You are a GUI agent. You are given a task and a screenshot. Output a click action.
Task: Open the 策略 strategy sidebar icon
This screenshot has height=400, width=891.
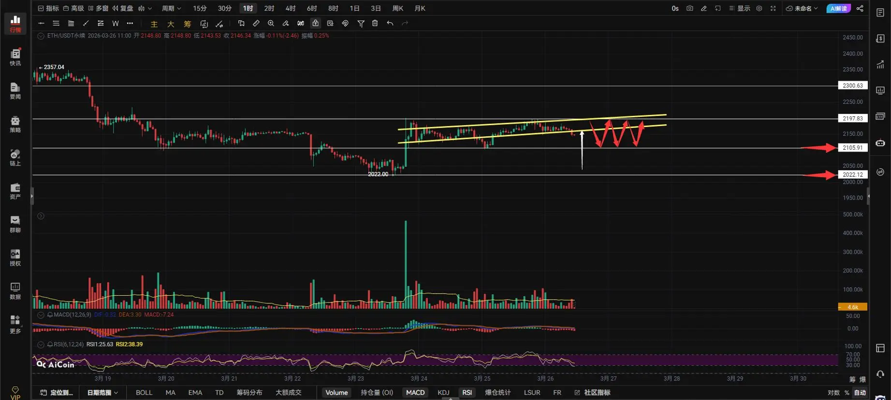[x=15, y=124]
